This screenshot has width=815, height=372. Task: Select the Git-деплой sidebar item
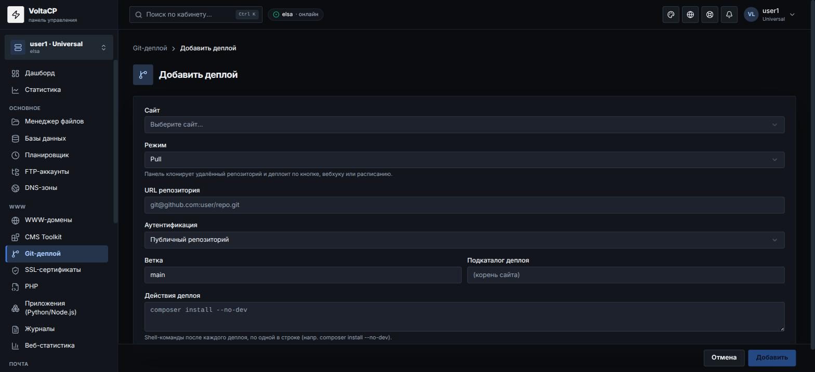click(57, 254)
